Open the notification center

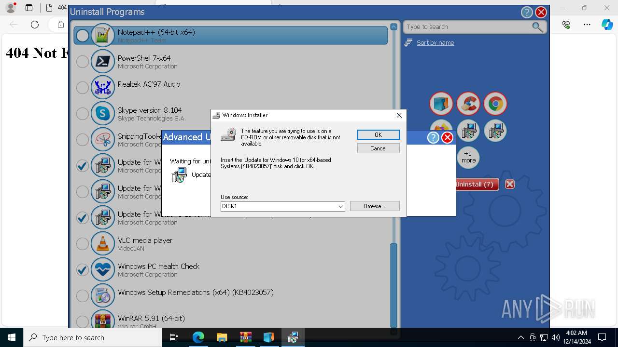click(x=602, y=337)
